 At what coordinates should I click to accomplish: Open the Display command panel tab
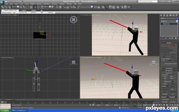(174, 15)
